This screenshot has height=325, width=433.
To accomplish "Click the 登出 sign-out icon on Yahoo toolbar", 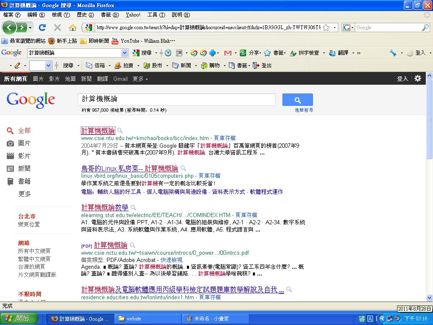I will [256, 66].
